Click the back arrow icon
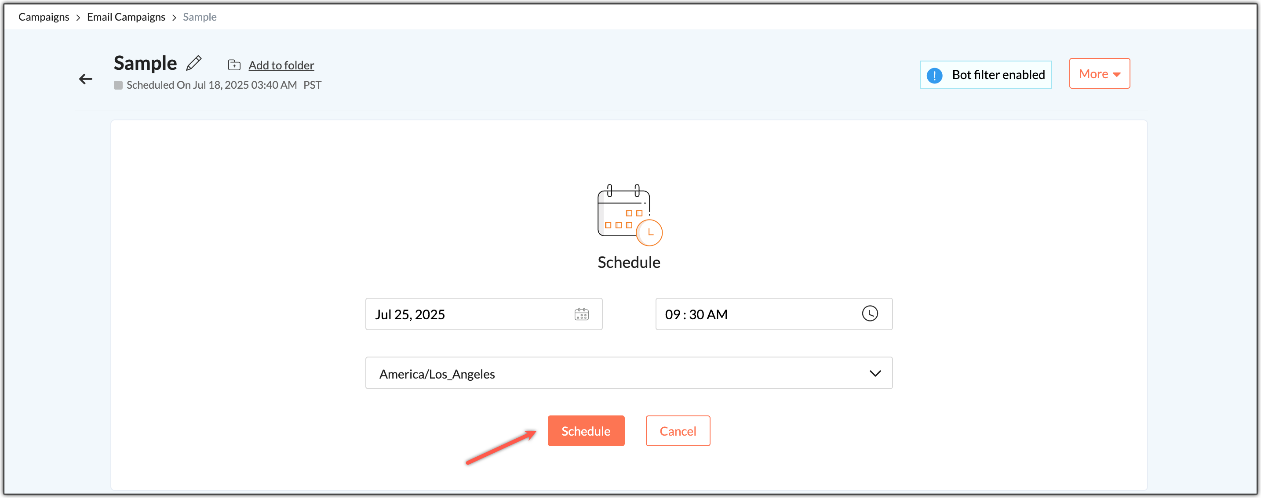This screenshot has height=498, width=1261. (86, 79)
